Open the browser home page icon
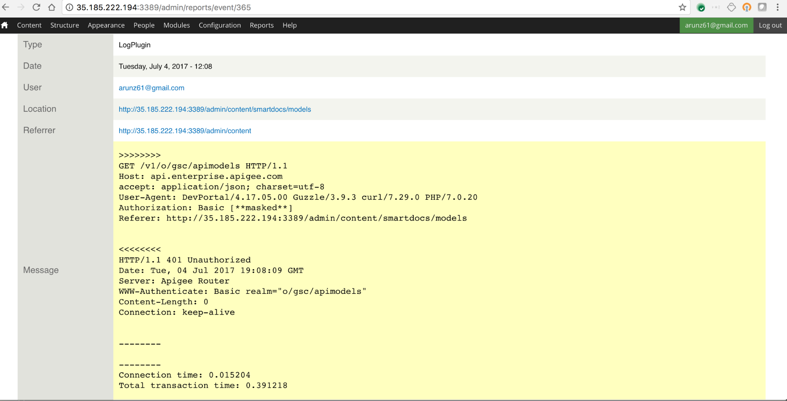This screenshot has width=787, height=401. 52,7
